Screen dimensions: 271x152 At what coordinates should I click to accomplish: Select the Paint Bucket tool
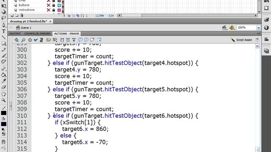coord(4,75)
